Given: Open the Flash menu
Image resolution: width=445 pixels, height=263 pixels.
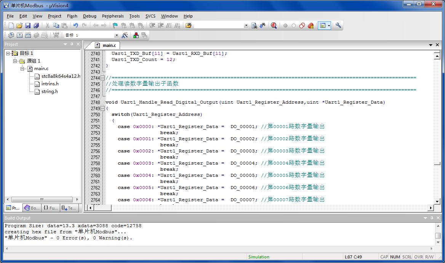Looking at the screenshot, I should tap(72, 16).
